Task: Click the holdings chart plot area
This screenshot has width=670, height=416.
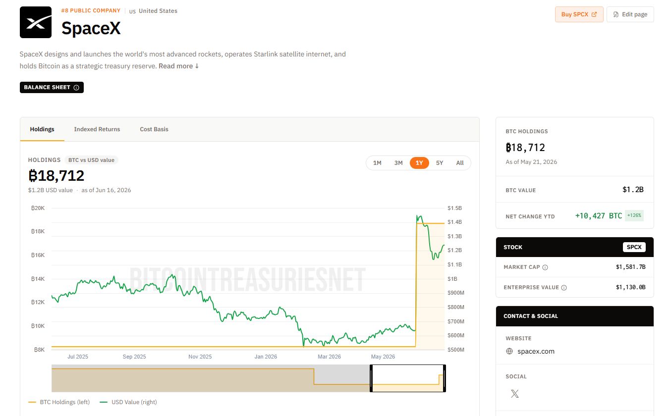Action: pos(248,279)
